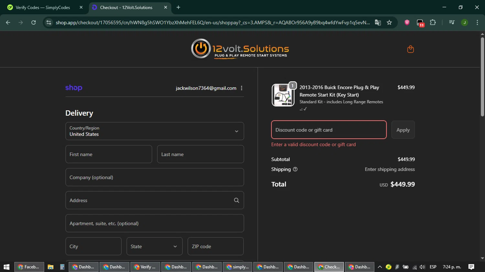485x272 pixels.
Task: Close the Verify Codes — SimplyCodes tab
Action: [x=81, y=7]
